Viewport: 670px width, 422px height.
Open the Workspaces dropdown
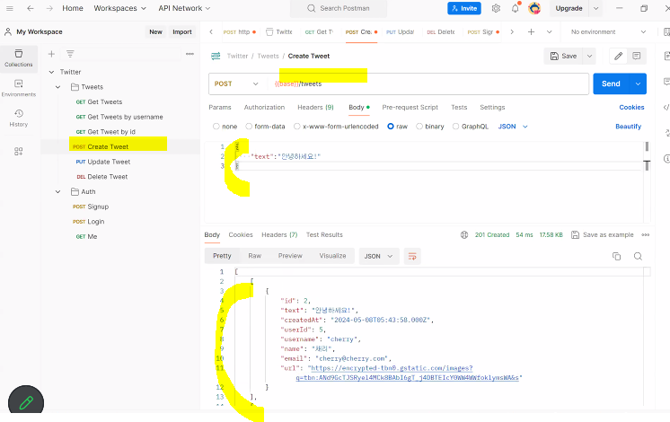pyautogui.click(x=119, y=8)
